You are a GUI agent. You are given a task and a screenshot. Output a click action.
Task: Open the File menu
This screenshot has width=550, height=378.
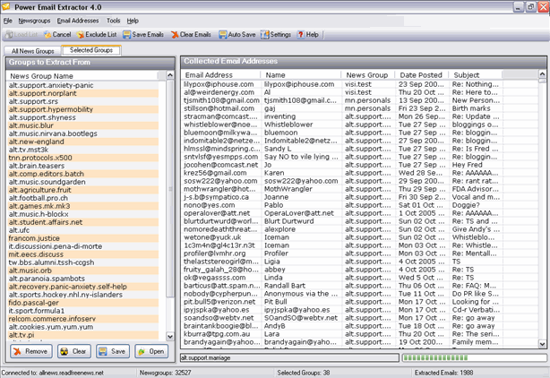click(x=8, y=21)
